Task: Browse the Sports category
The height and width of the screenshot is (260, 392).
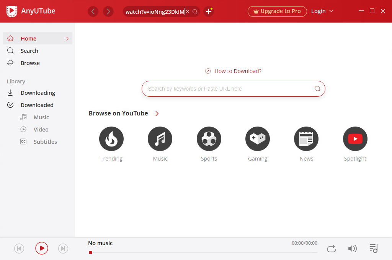Action: [209, 139]
